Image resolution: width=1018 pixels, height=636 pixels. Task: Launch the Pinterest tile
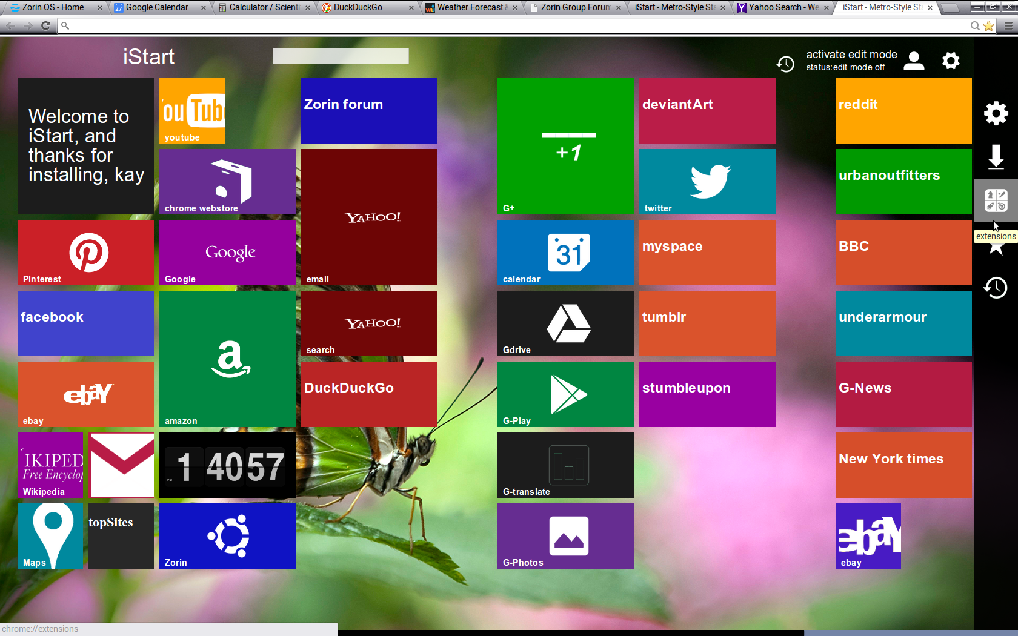(85, 253)
